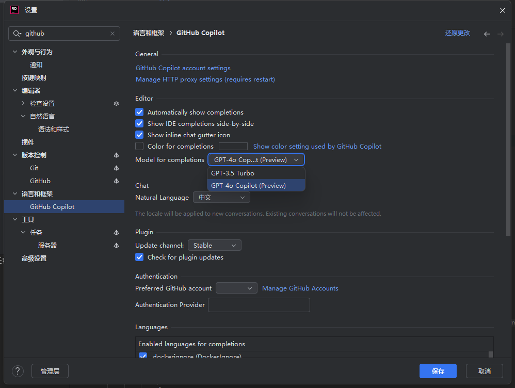The height and width of the screenshot is (388, 515).
Task: Navigate back with the left arrow
Action: pos(487,34)
